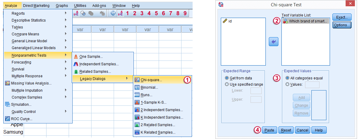This screenshot has height=139, width=360.
Task: Open the Analyze menu
Action: [x=11, y=5]
